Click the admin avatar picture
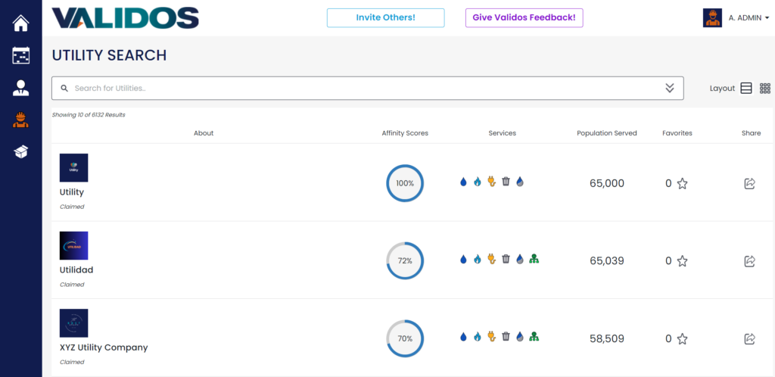The height and width of the screenshot is (377, 775). point(712,17)
